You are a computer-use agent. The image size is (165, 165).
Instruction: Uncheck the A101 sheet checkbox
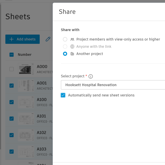[12, 119]
